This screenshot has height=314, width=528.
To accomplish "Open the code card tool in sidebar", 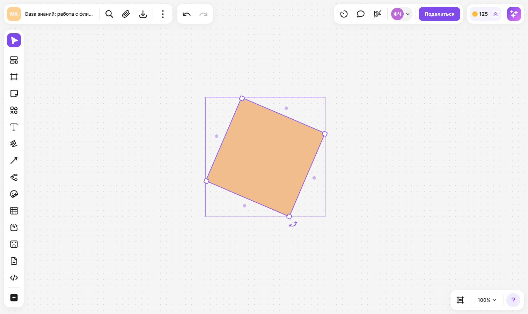I will (14, 227).
